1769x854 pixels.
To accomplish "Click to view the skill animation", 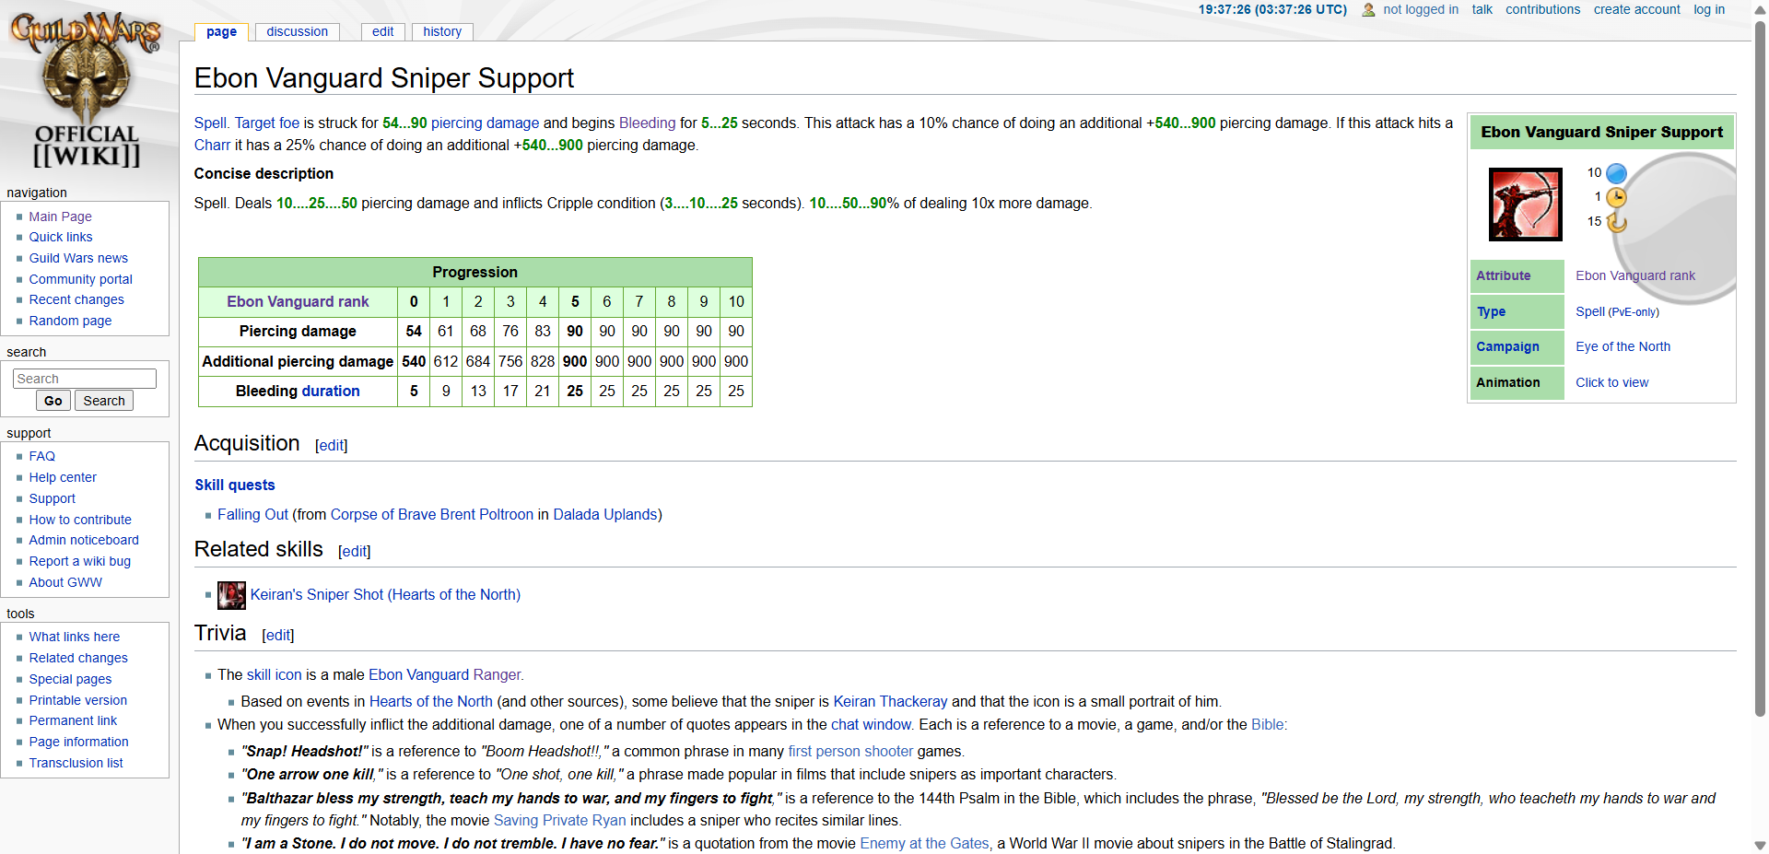I will (1611, 382).
